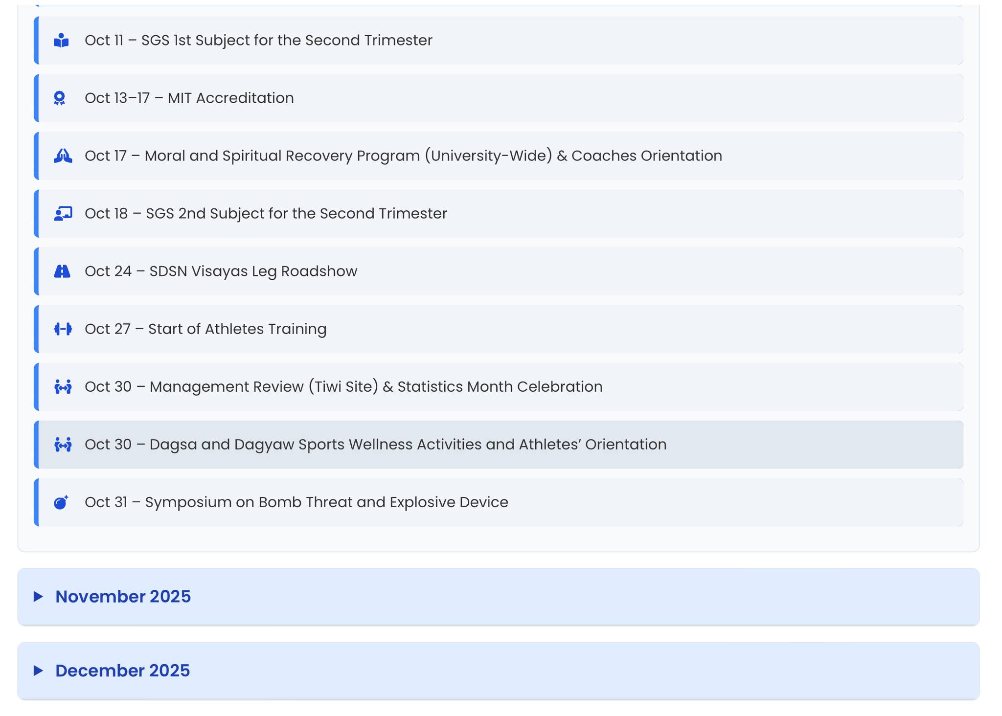Click the bomb icon beside Oct 31
Viewport: 1002px width, 716px height.
pos(61,502)
